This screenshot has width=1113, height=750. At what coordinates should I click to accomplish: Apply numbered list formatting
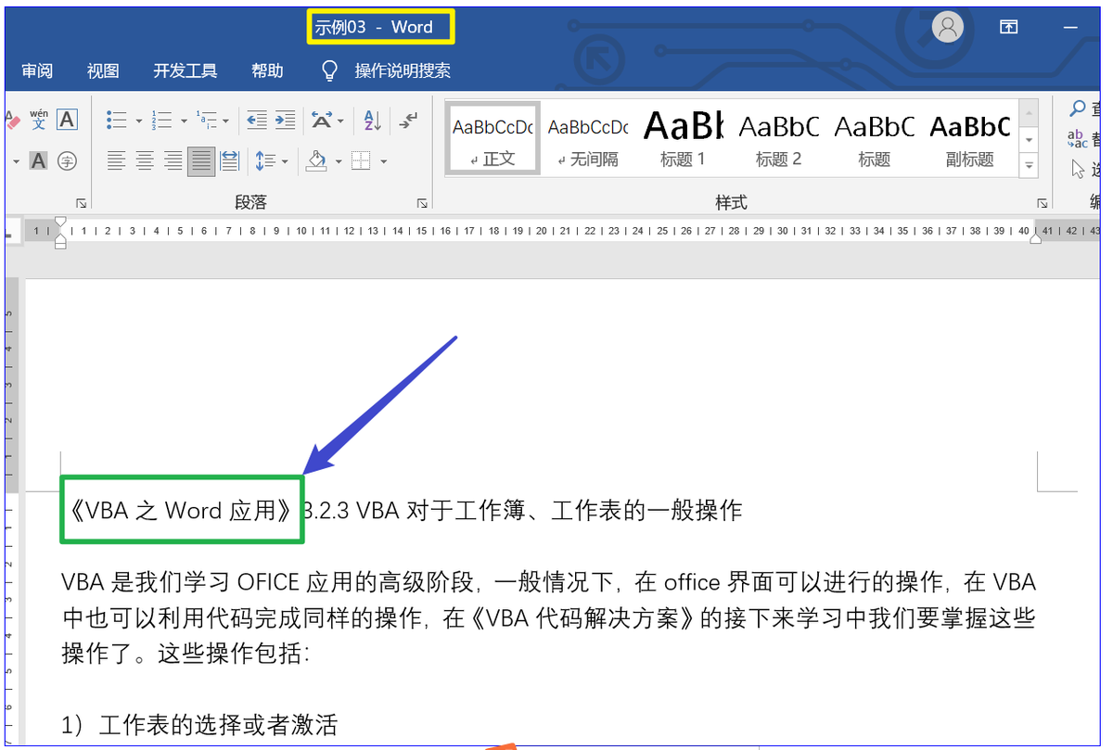[162, 120]
